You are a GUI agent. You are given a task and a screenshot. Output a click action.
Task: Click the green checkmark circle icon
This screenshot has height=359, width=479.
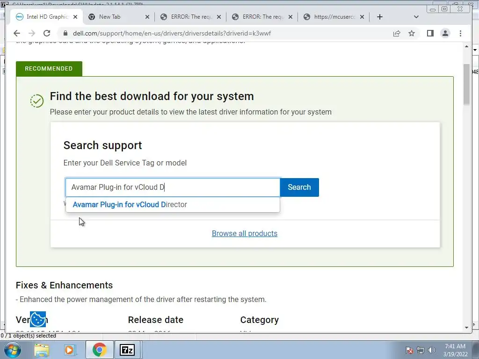(x=37, y=101)
